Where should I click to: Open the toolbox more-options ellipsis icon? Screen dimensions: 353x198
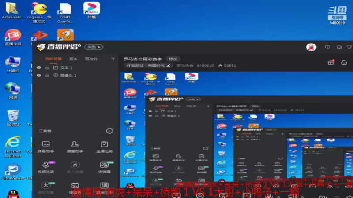tap(109, 131)
